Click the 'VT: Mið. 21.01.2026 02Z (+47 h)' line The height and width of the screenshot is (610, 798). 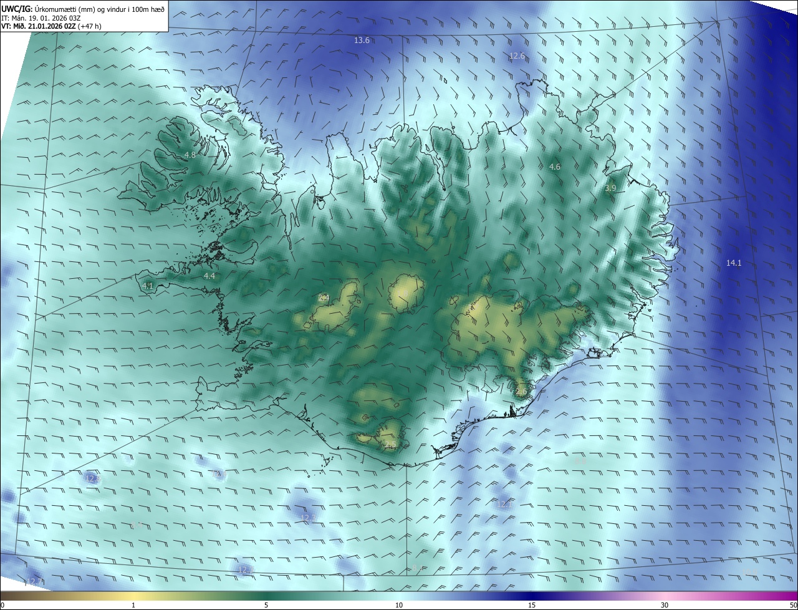point(51,26)
